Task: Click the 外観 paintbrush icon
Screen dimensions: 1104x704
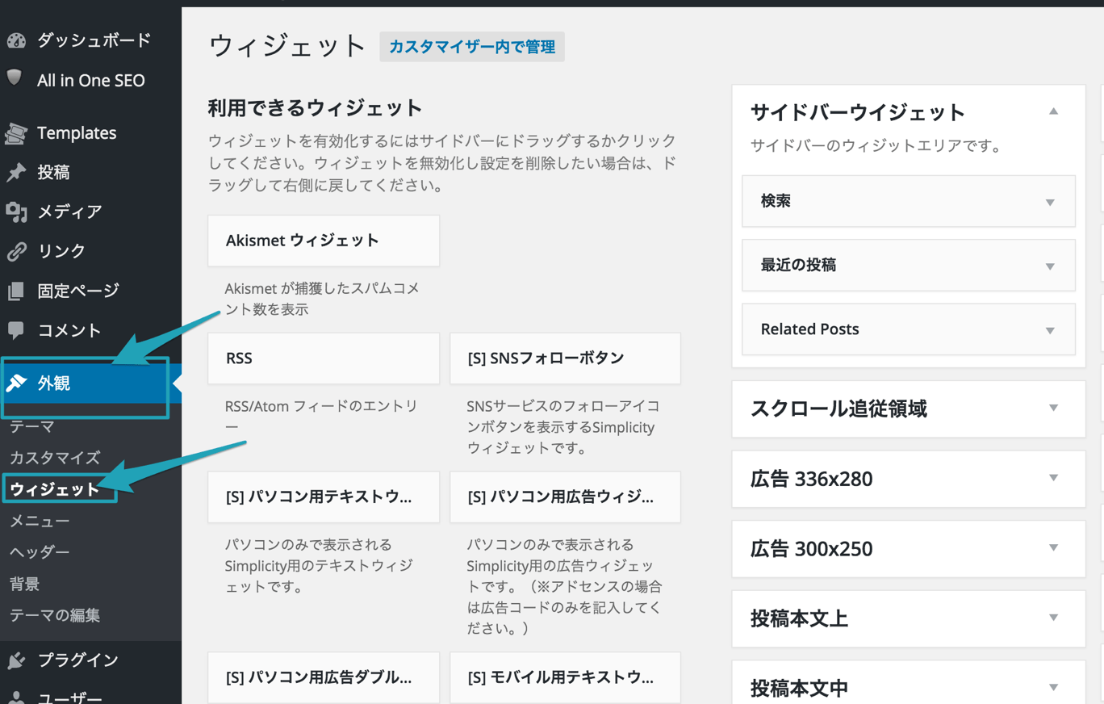Action: pos(16,383)
